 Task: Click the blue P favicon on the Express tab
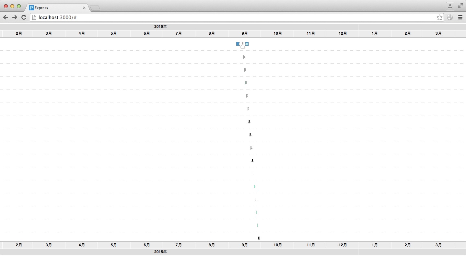[x=31, y=8]
